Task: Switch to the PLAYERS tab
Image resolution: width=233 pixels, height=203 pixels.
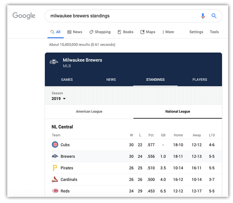Action: (200, 79)
